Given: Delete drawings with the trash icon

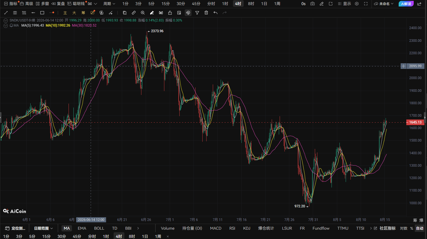Looking at the screenshot, I should (x=206, y=13).
